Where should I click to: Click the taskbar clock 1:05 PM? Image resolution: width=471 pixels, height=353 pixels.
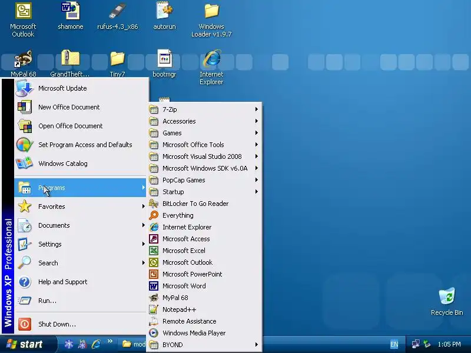[x=449, y=344]
